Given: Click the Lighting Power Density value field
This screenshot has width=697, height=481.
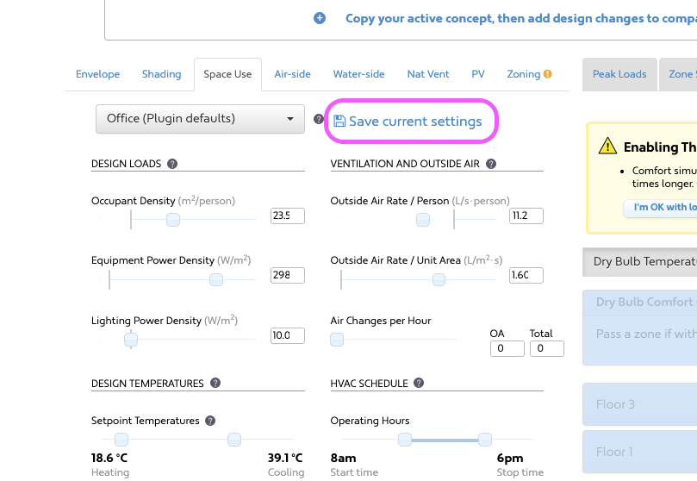Looking at the screenshot, I should coord(288,335).
